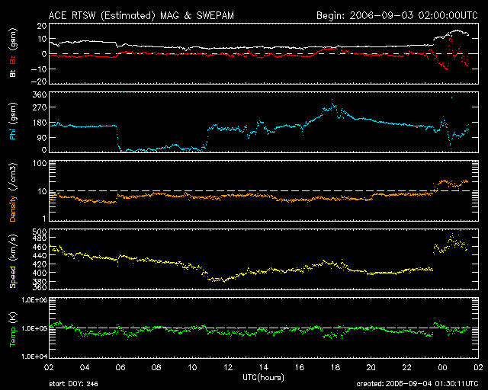
Task: Click the "10" hour tick on the time axis
Action: coord(192,367)
